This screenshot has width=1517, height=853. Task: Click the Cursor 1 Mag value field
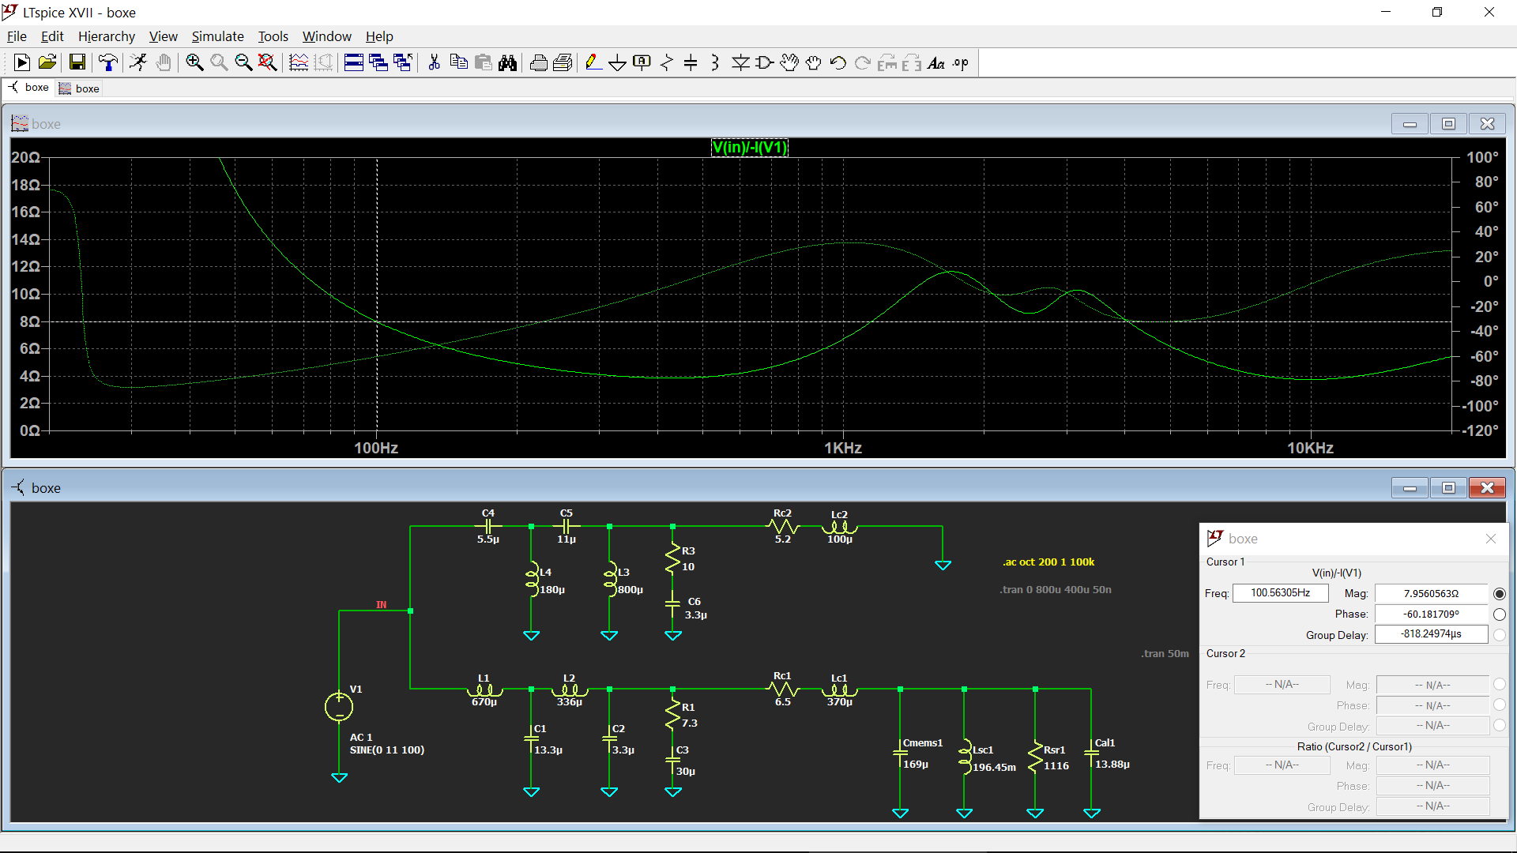click(1431, 593)
